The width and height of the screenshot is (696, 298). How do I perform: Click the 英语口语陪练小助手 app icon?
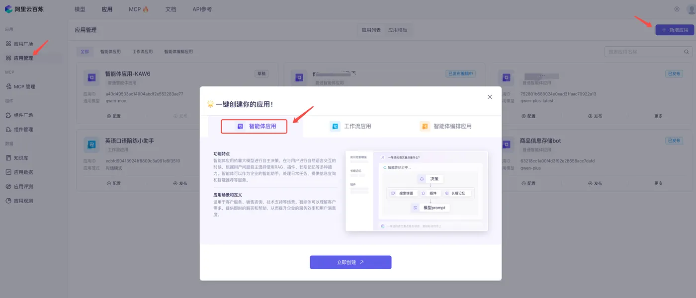coord(91,145)
